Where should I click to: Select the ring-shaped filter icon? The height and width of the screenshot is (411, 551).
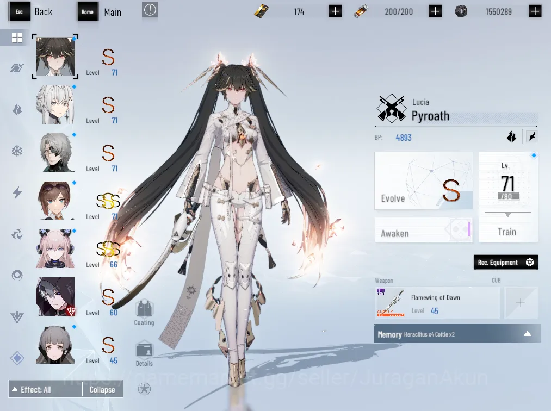(17, 275)
